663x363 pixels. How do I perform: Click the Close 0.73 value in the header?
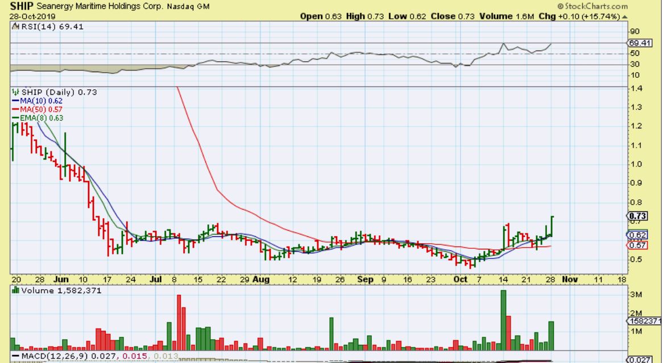[x=453, y=16]
